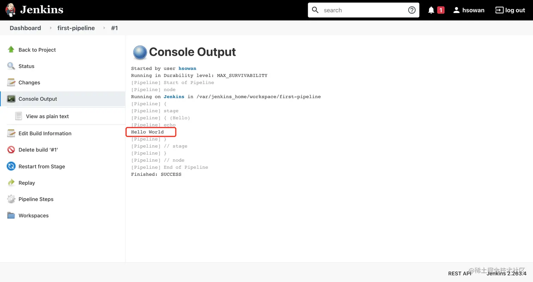Image resolution: width=533 pixels, height=282 pixels.
Task: Open hsowan link in console output
Action: (x=187, y=68)
